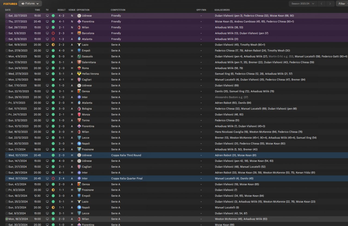This screenshot has height=226, width=348.
Task: Toggle the check circle on 4/9/2023 row
Action: pyautogui.click(x=7, y=57)
